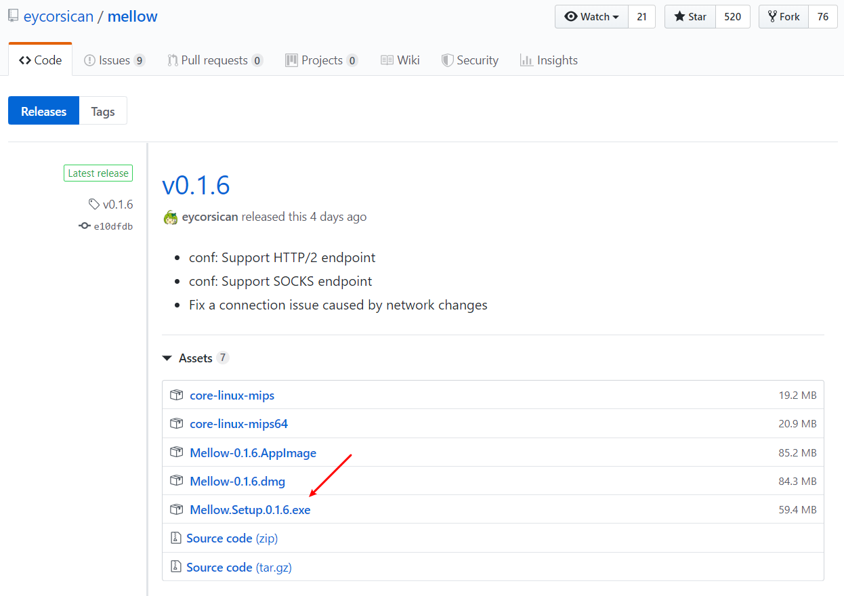Open the Watch dropdown button
Screen dimensions: 844x596
point(591,17)
